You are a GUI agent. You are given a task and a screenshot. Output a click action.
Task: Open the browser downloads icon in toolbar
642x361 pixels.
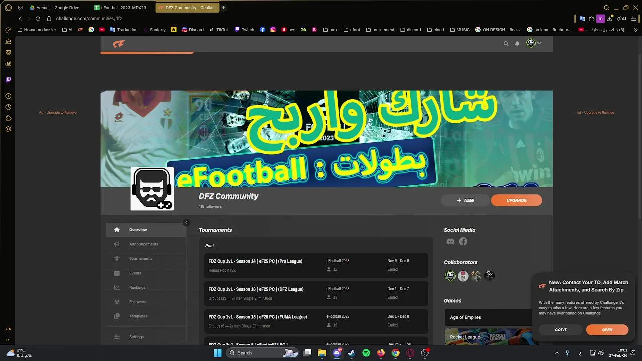610,19
